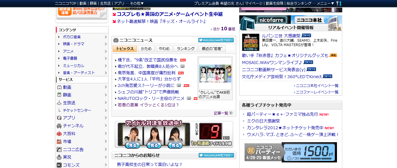Screen dimensions: 397x168
Task: Select the かため news tab
Action: [146, 49]
